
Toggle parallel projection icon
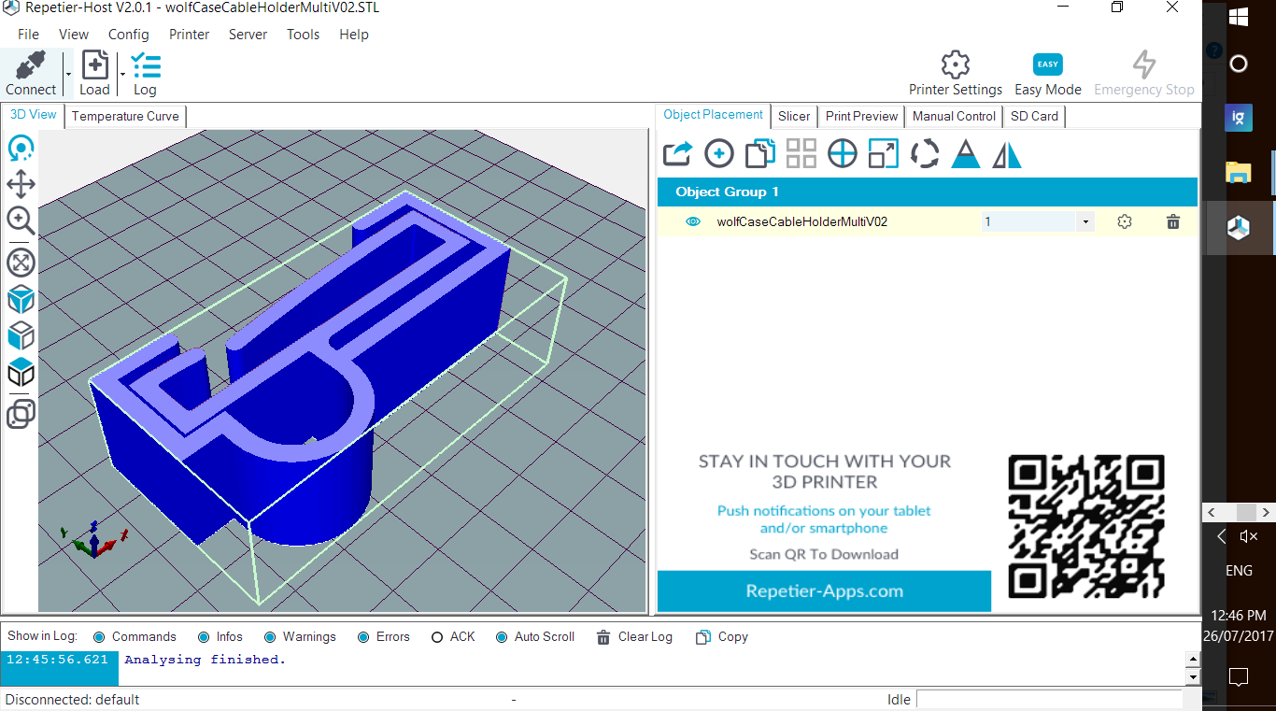(x=21, y=413)
